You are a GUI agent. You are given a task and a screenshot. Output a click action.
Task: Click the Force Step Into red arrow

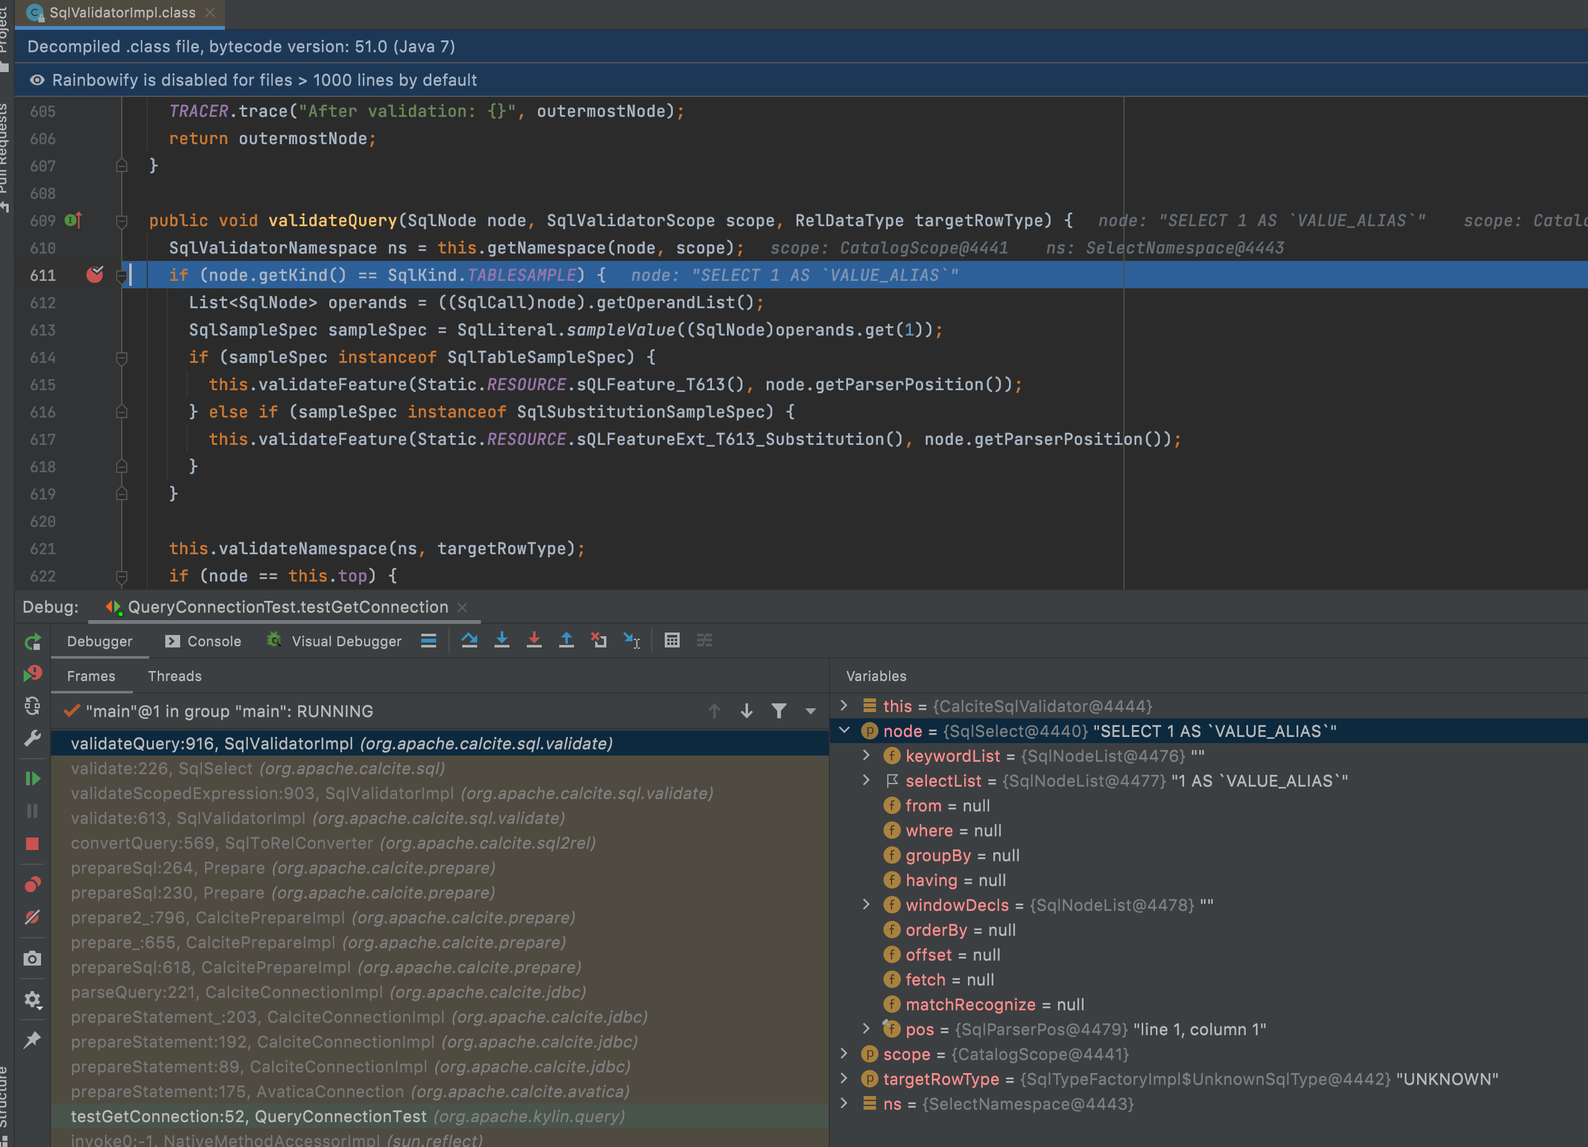tap(534, 640)
